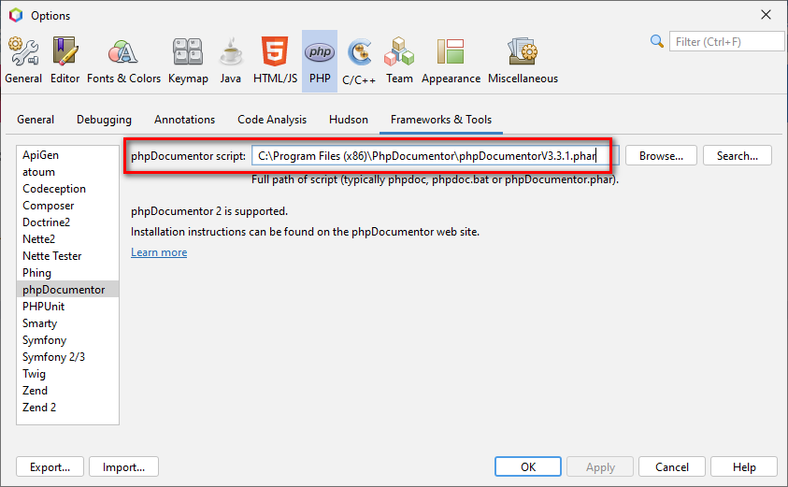
Task: Select the C/C++ options category
Action: coord(359,61)
